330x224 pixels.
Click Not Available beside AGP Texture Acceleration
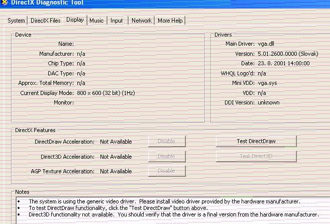pyautogui.click(x=116, y=171)
